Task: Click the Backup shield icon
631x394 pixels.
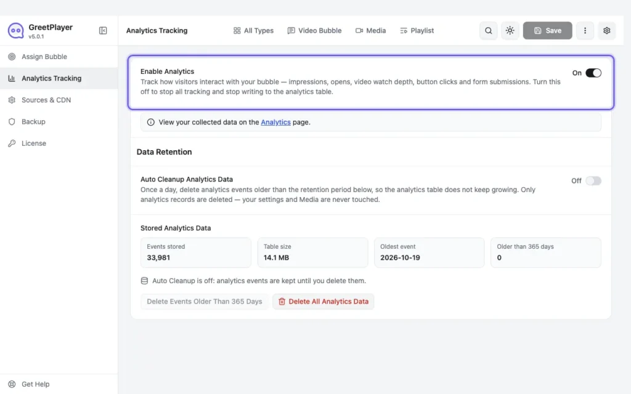Action: (x=12, y=121)
